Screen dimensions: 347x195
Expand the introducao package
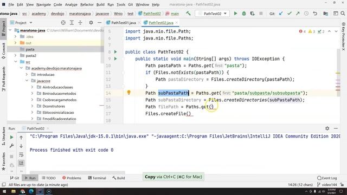(x=27, y=74)
